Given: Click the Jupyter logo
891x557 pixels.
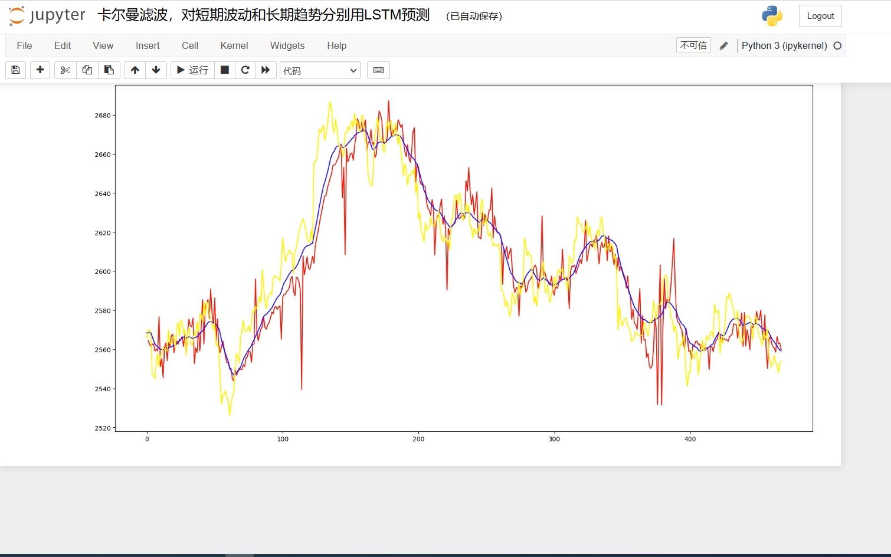Looking at the screenshot, I should point(47,15).
